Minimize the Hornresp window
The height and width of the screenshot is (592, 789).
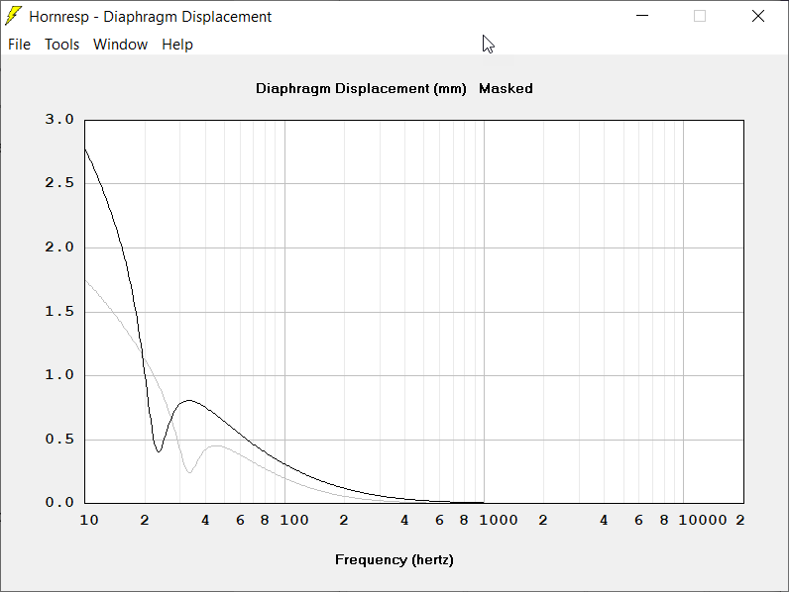point(642,16)
